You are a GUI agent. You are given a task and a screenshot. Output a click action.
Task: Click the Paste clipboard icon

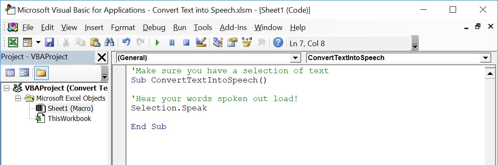click(95, 42)
